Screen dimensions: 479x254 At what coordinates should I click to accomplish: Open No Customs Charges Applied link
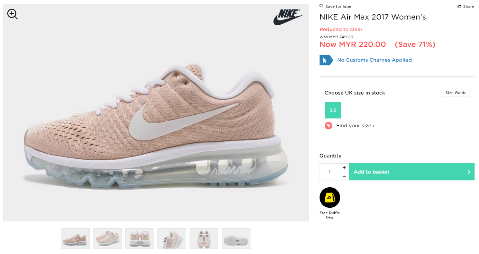click(374, 60)
